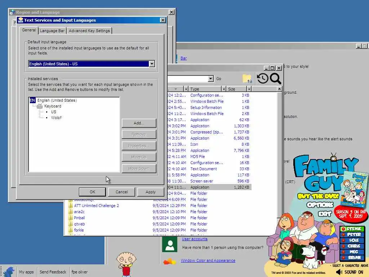Select the qtweb folder icon
The height and width of the screenshot is (277, 369).
point(70,224)
